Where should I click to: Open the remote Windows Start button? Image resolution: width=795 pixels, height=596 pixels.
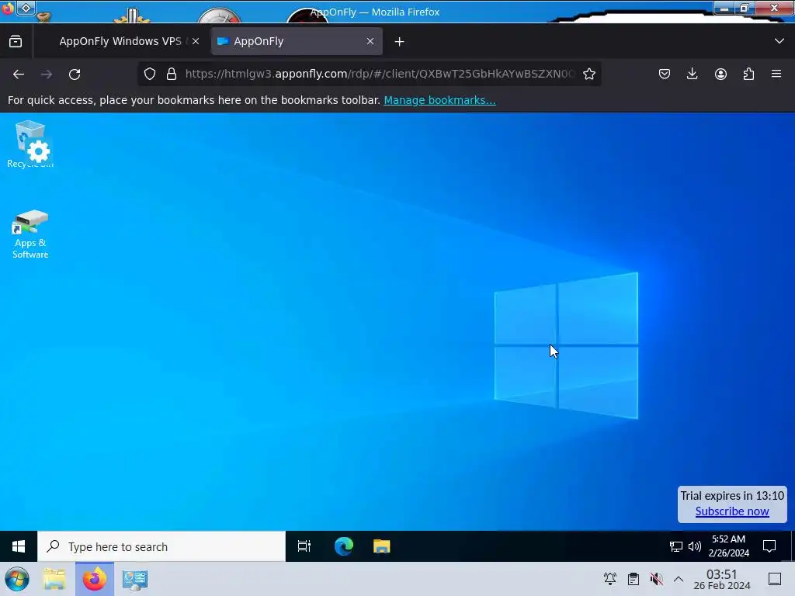(19, 546)
